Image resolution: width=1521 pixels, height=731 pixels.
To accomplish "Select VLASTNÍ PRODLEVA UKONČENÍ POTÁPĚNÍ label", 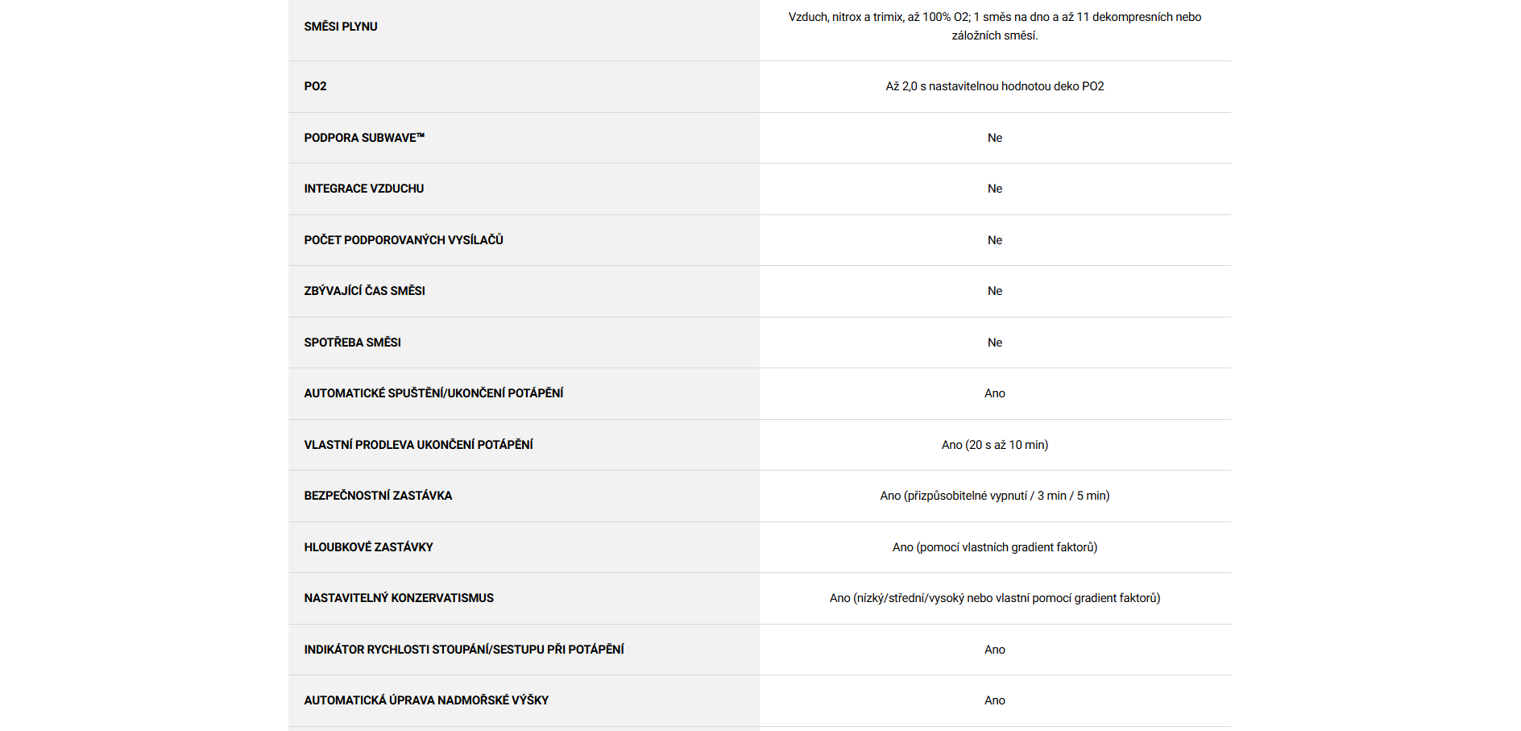I will click(x=418, y=445).
